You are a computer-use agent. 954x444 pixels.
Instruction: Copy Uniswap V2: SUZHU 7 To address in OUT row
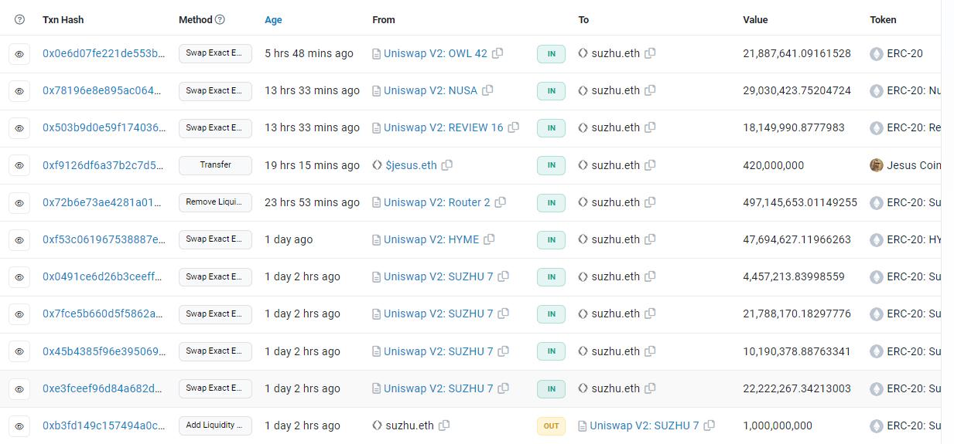tap(709, 425)
